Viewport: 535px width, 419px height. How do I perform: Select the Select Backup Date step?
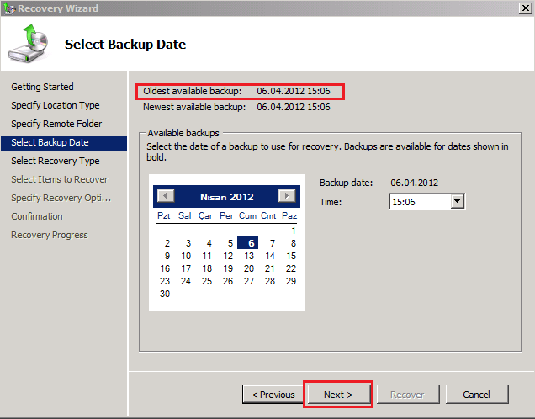pos(50,142)
